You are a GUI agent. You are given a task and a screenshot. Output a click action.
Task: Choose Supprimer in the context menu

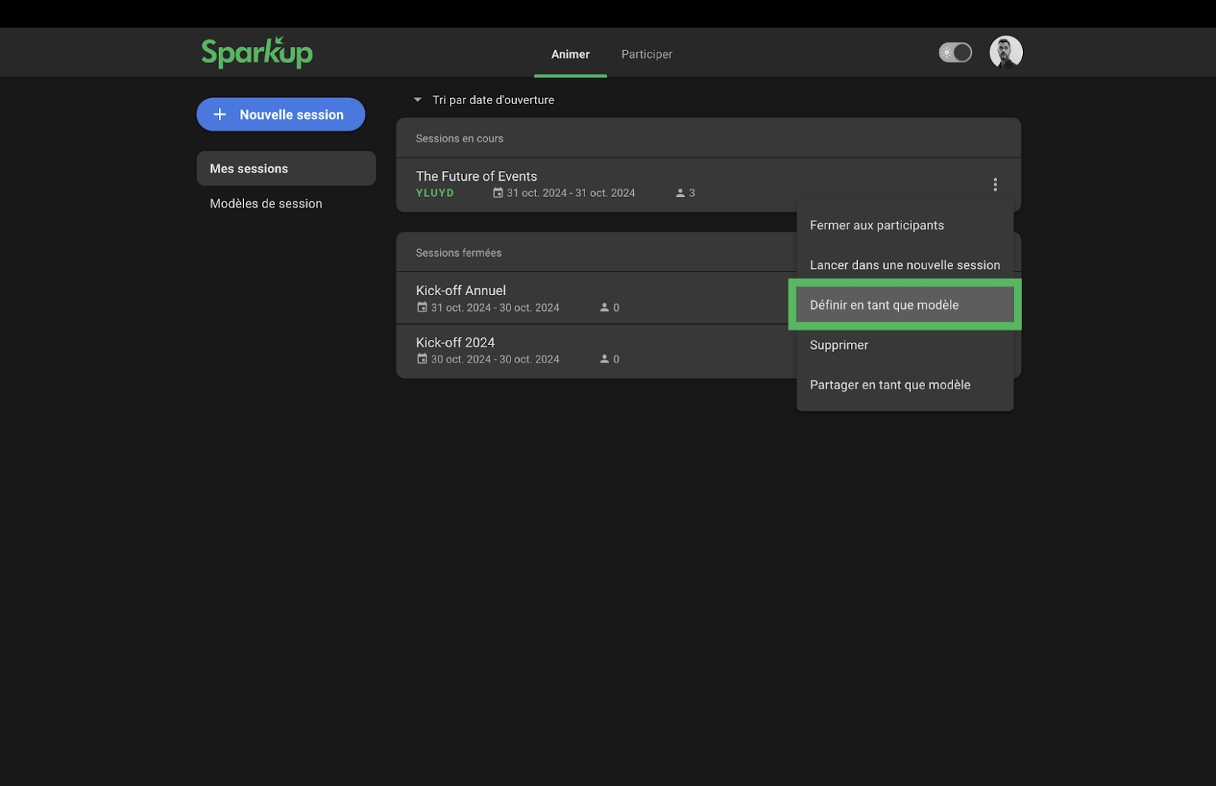(x=838, y=345)
